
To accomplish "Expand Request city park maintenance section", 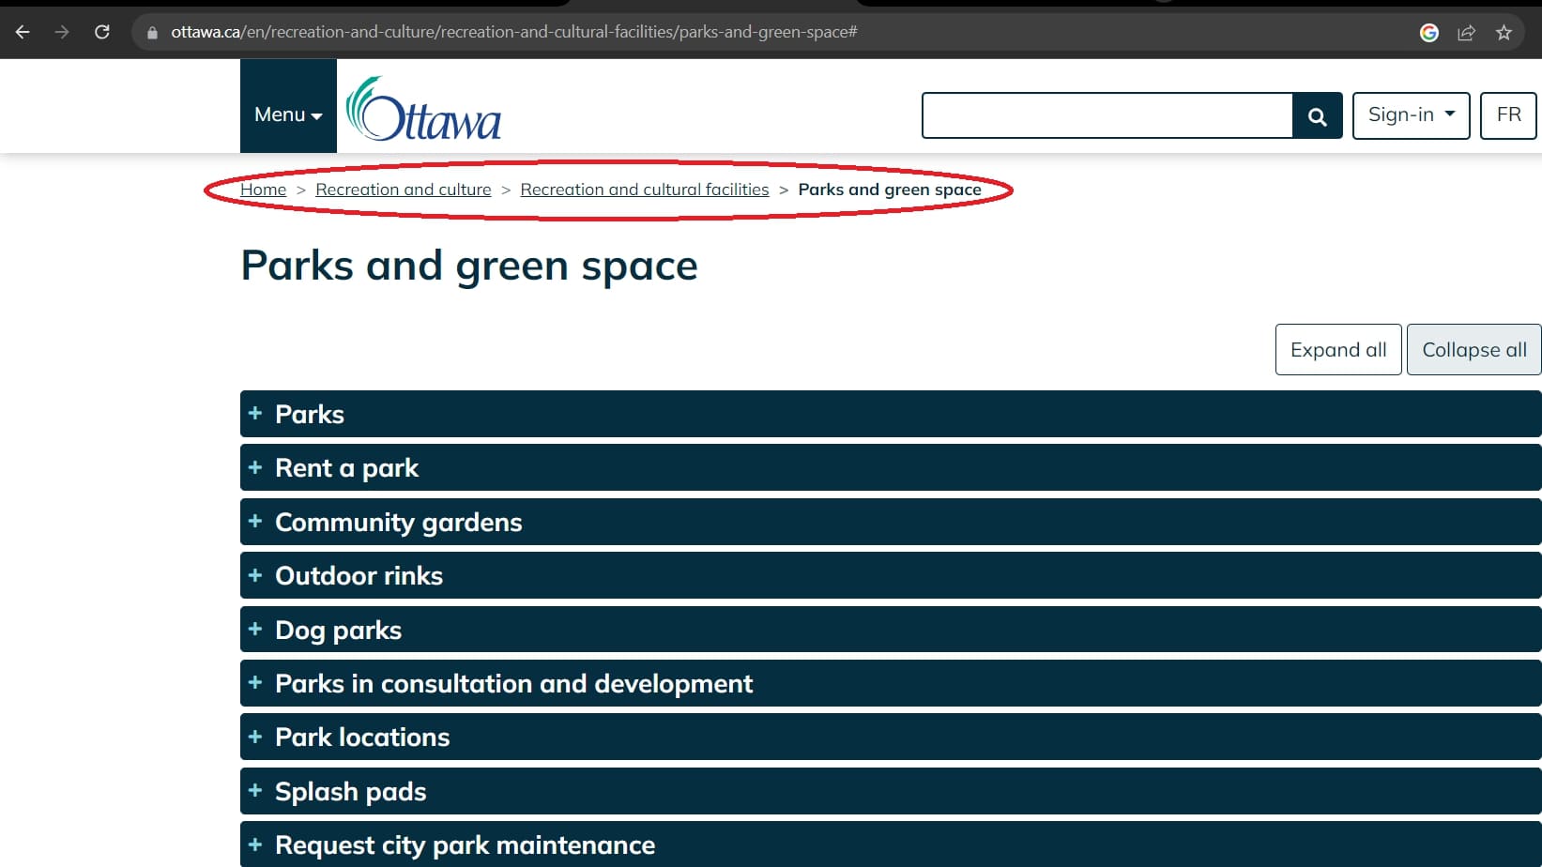I will click(891, 844).
